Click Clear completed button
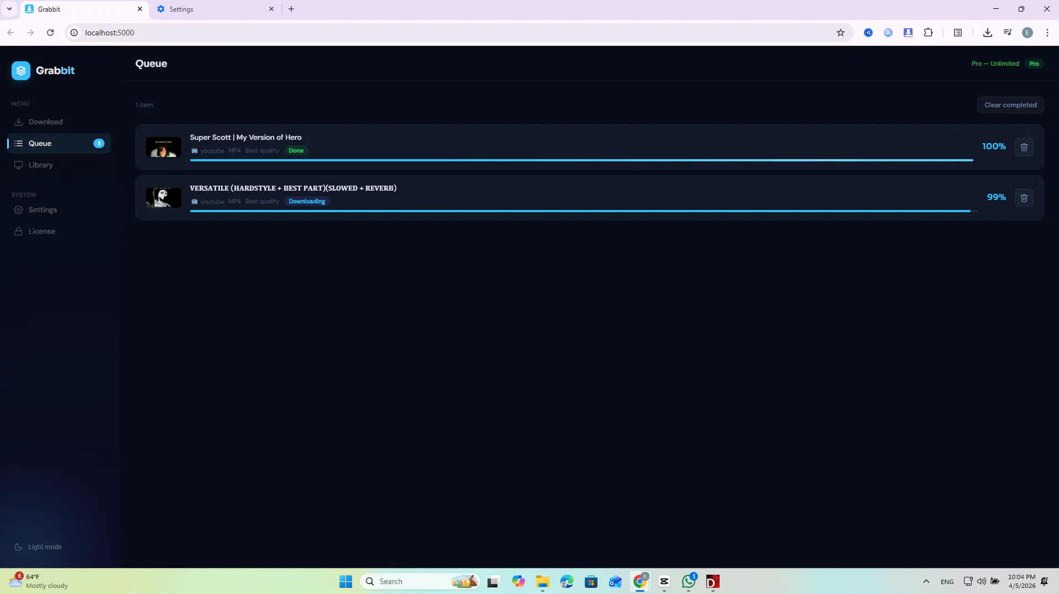1059x594 pixels. pyautogui.click(x=1010, y=105)
